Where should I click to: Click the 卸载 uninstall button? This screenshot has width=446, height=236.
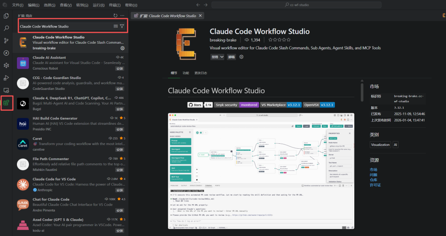(232, 57)
